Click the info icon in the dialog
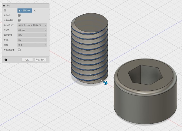 click(6, 60)
